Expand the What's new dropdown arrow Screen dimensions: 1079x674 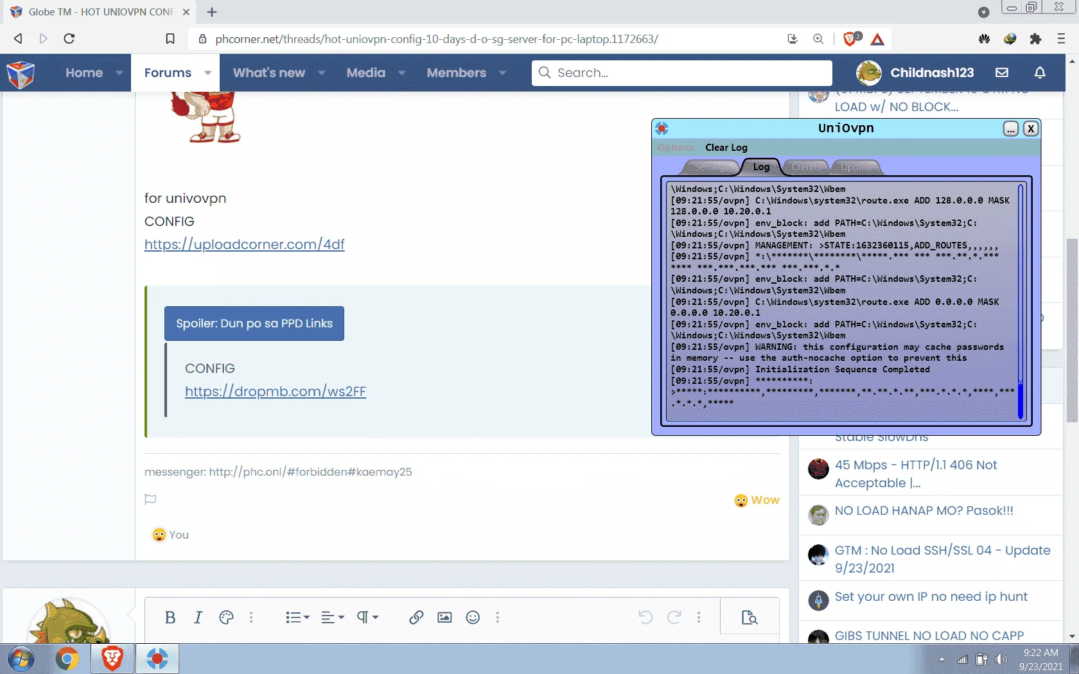[322, 73]
